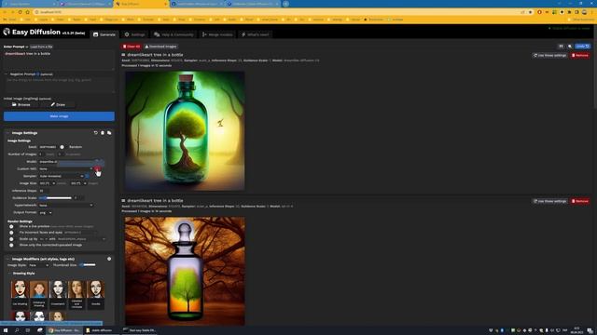Adjust the Guidance Scale slider
Viewport: 597px width, 335px height.
click(x=56, y=198)
